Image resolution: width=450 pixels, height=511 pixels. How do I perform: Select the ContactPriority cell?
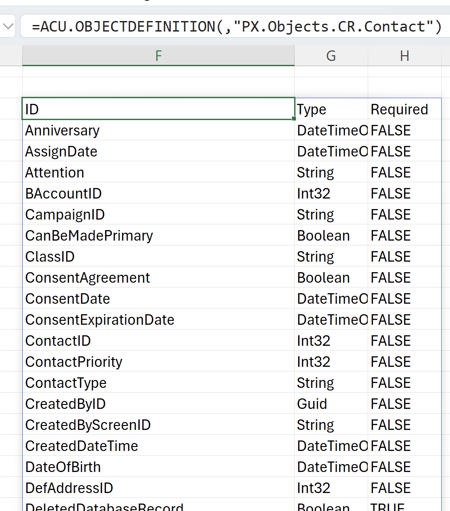tap(158, 362)
